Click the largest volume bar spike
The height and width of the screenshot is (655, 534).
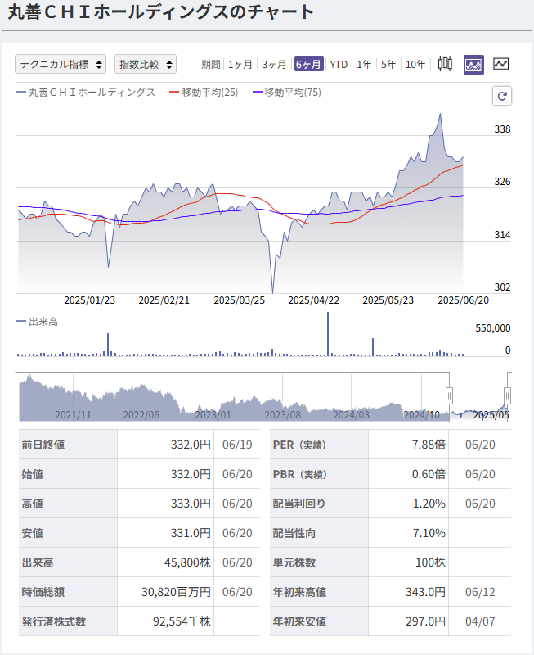(328, 333)
